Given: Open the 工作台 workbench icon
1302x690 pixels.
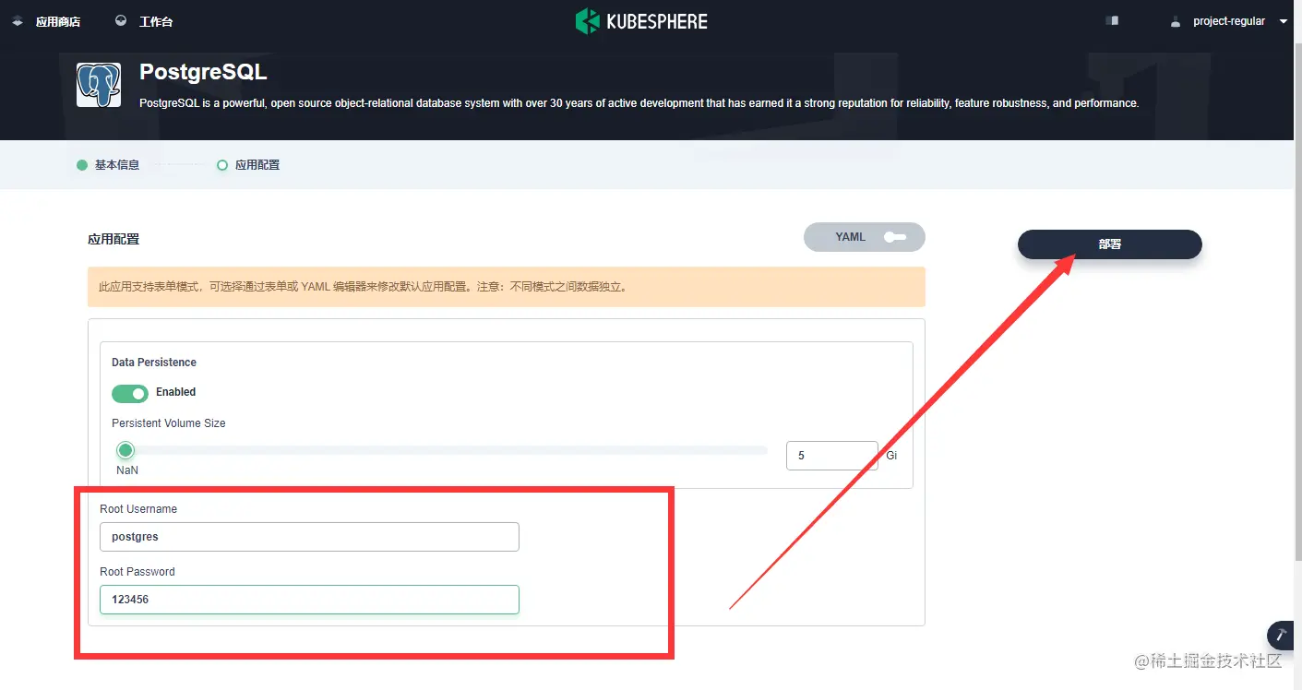Looking at the screenshot, I should (x=121, y=21).
